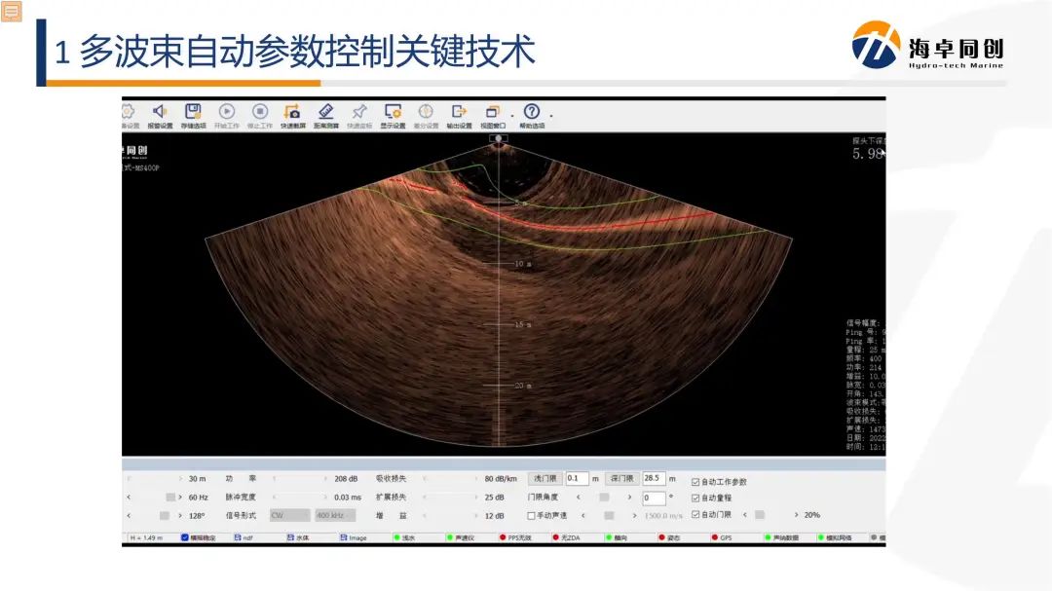Start work with 开始工作 play icon
Viewport: 1052px width, 591px height.
pos(226,112)
